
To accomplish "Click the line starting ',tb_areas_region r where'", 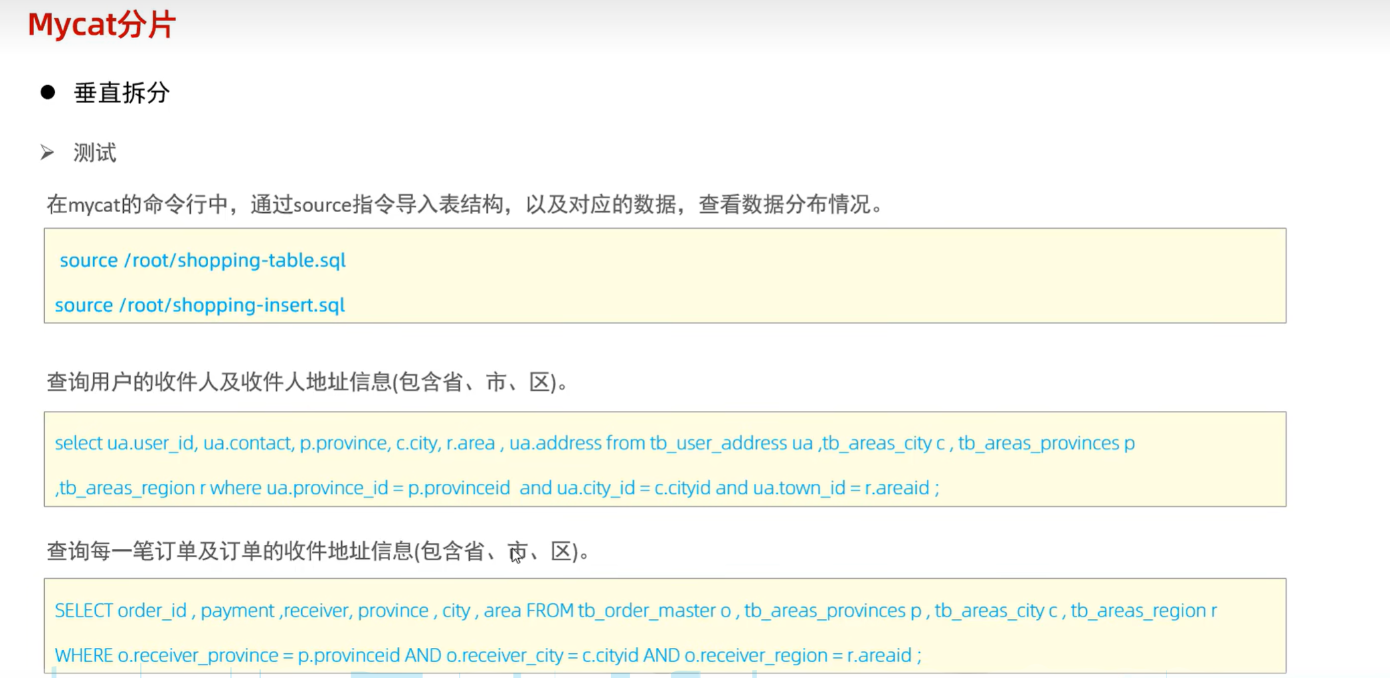I will click(497, 488).
